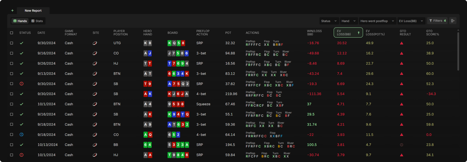Open the New Report tab
Viewport: 467px width, 162px height.
pos(33,11)
